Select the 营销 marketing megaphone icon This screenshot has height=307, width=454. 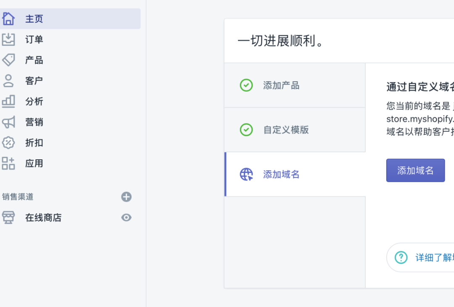click(8, 122)
